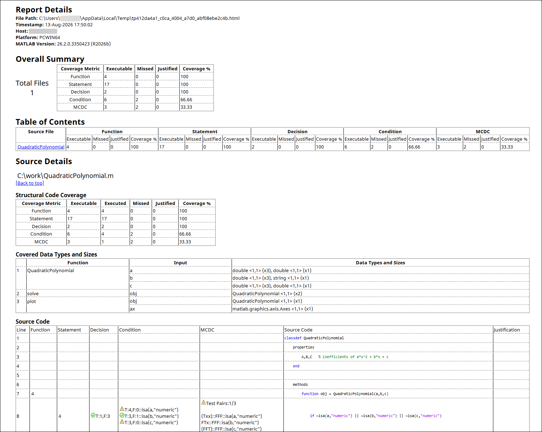Click Decision group header in Table of Contents

coord(297,131)
